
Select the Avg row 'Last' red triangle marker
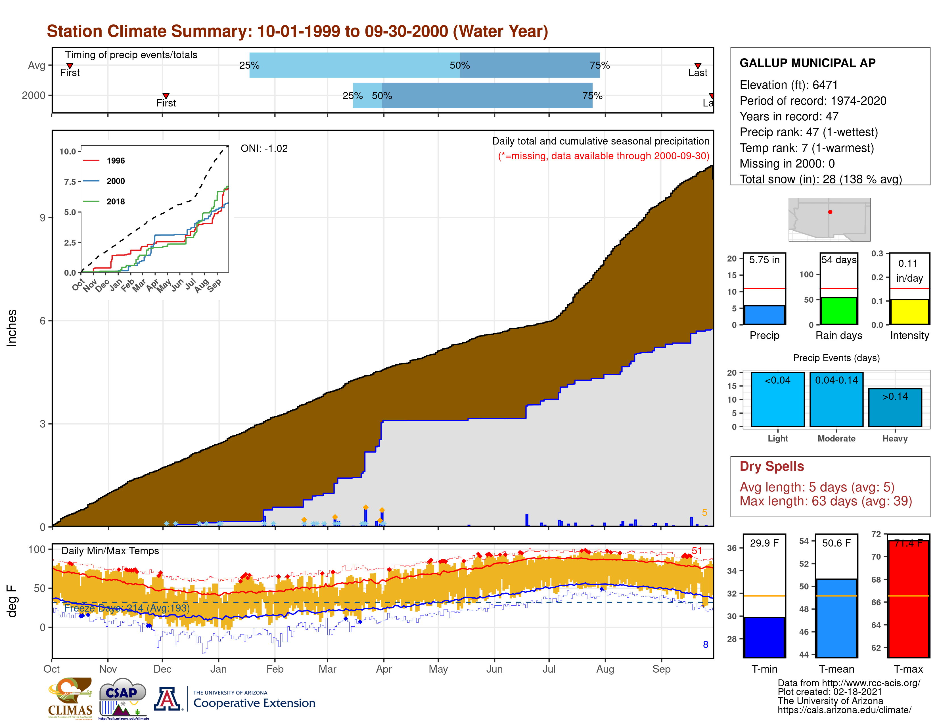[x=698, y=66]
